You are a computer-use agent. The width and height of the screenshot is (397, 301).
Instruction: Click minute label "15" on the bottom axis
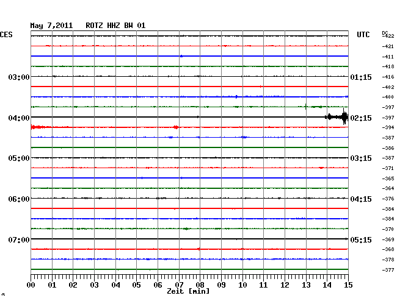[x=348, y=285]
